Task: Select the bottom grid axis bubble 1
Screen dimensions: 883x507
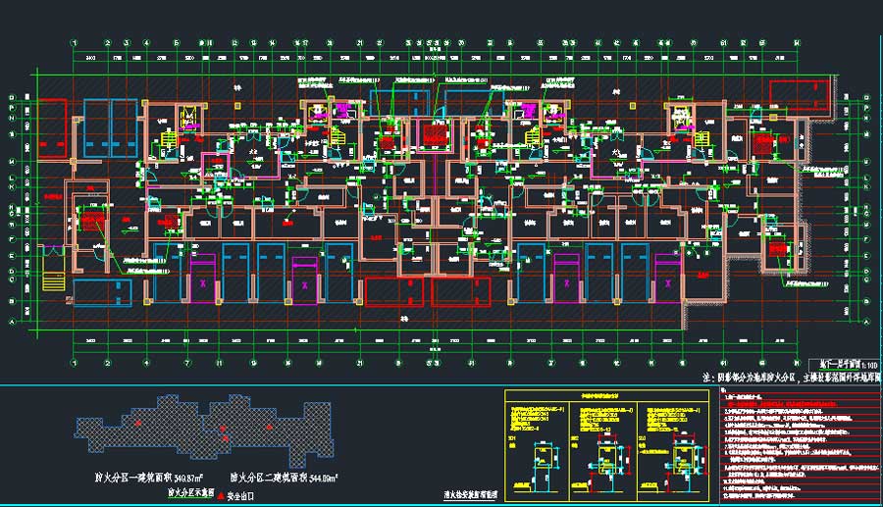Action: (74, 364)
